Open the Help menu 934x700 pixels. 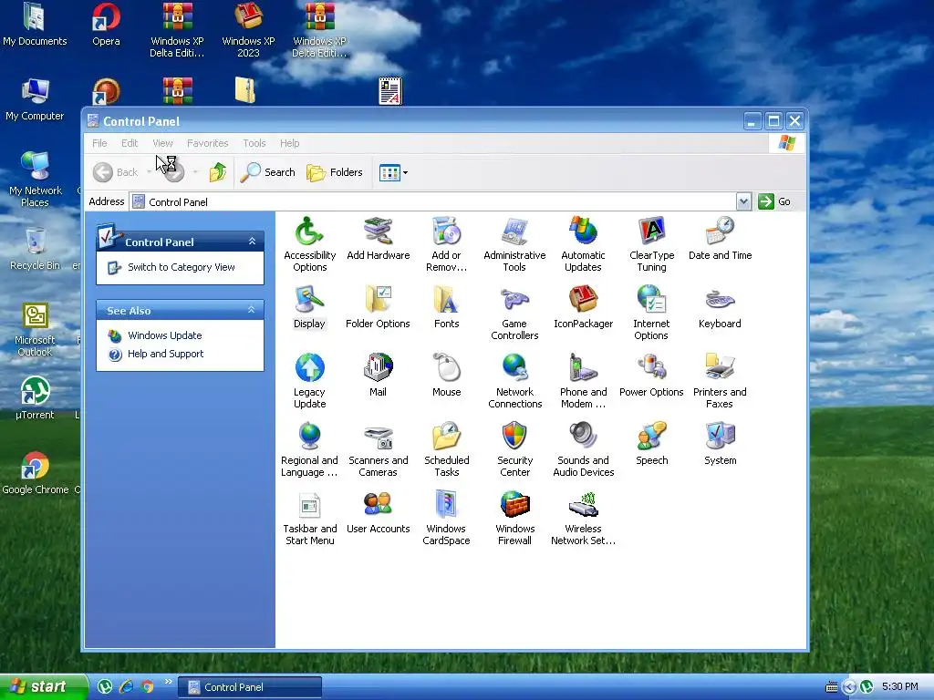(289, 143)
